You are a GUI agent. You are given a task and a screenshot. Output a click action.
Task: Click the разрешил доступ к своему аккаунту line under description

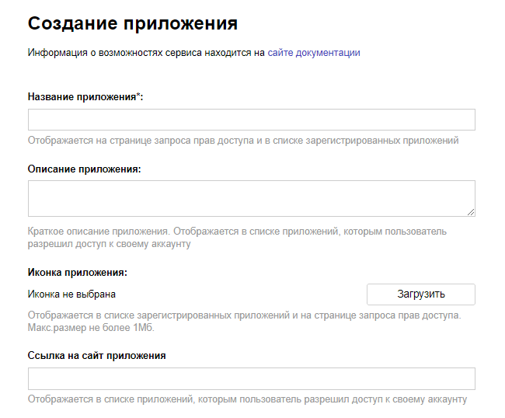[x=109, y=243]
